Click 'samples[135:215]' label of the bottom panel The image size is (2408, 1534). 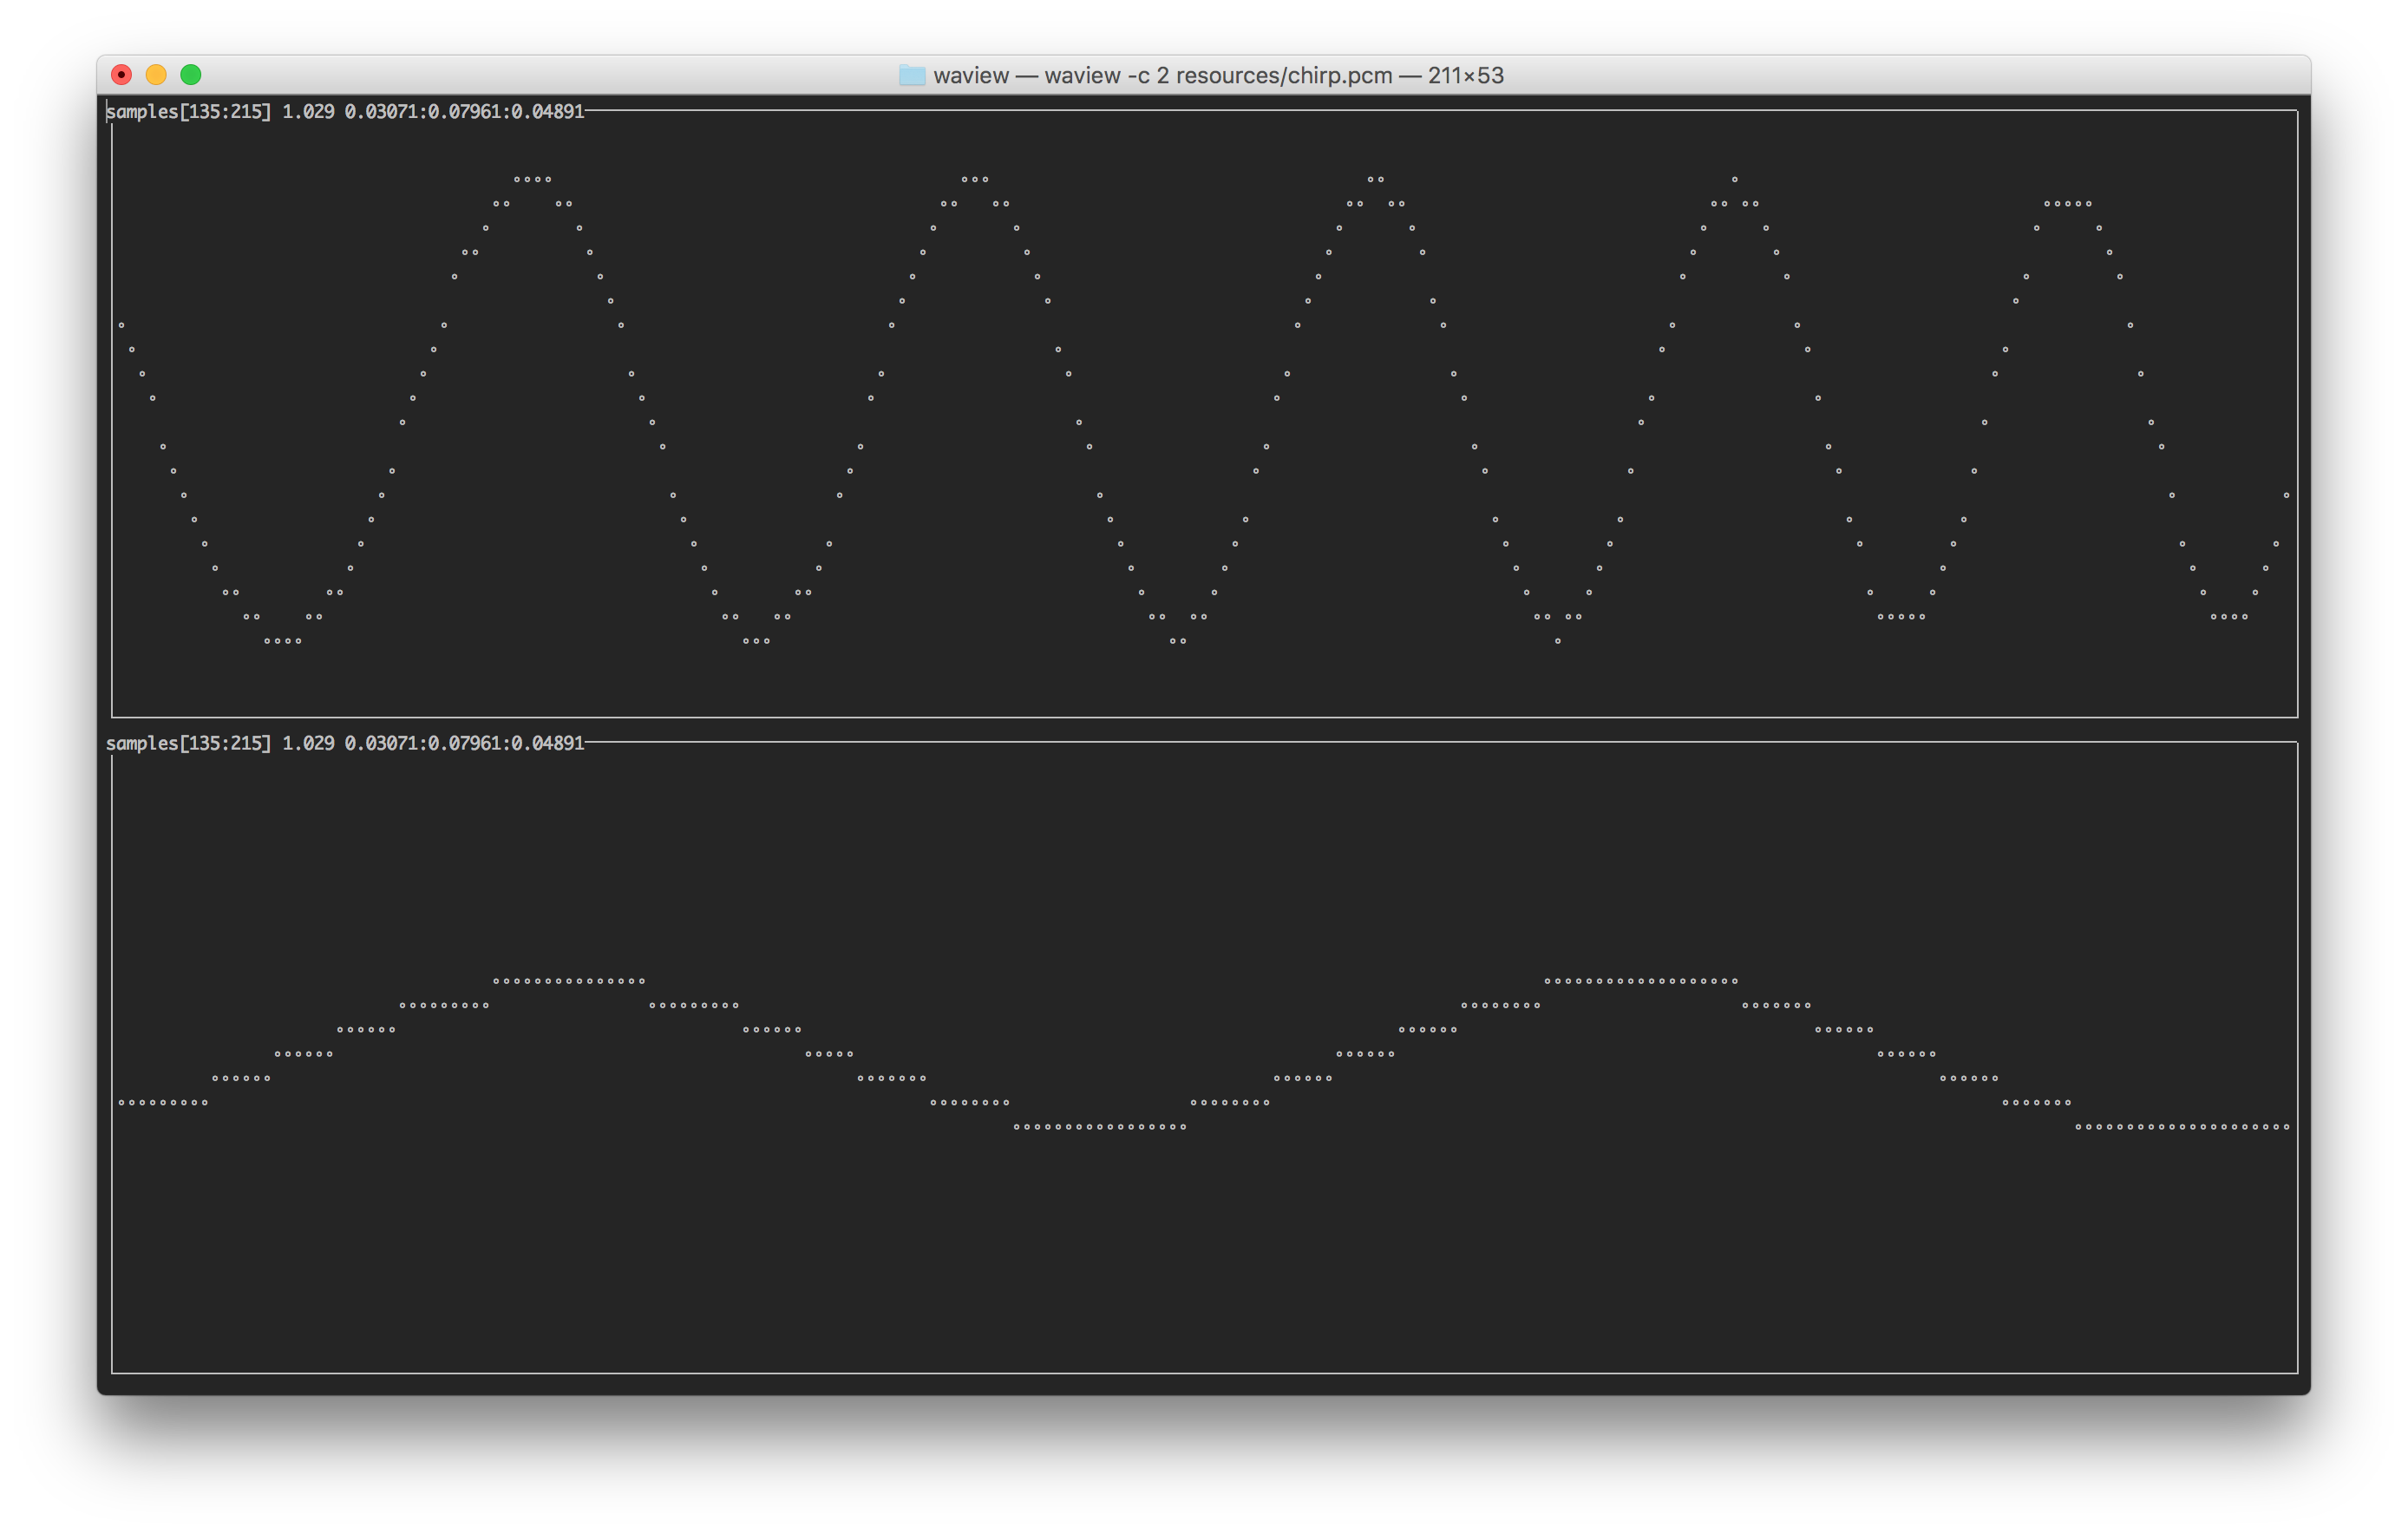[x=188, y=743]
